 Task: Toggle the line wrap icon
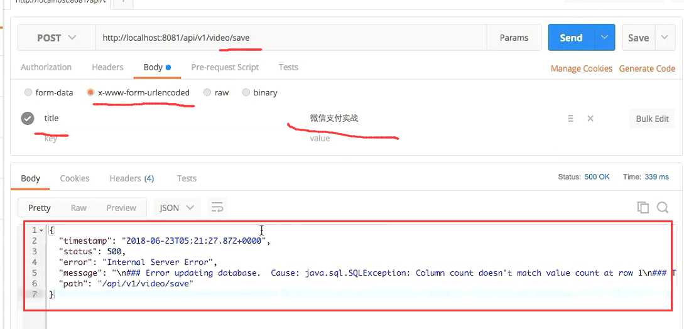click(217, 207)
